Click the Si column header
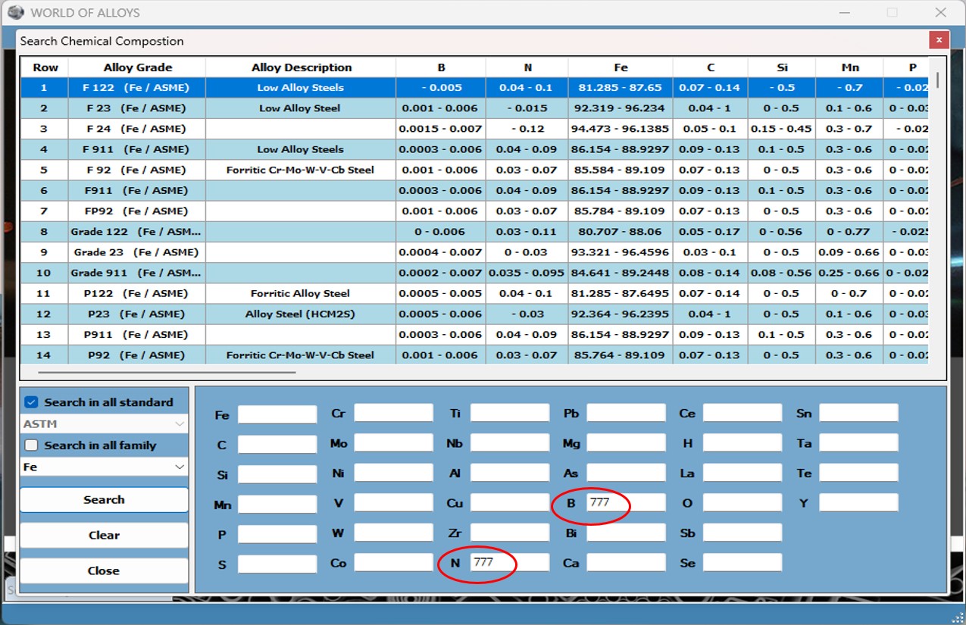Image resolution: width=966 pixels, height=625 pixels. [x=782, y=67]
